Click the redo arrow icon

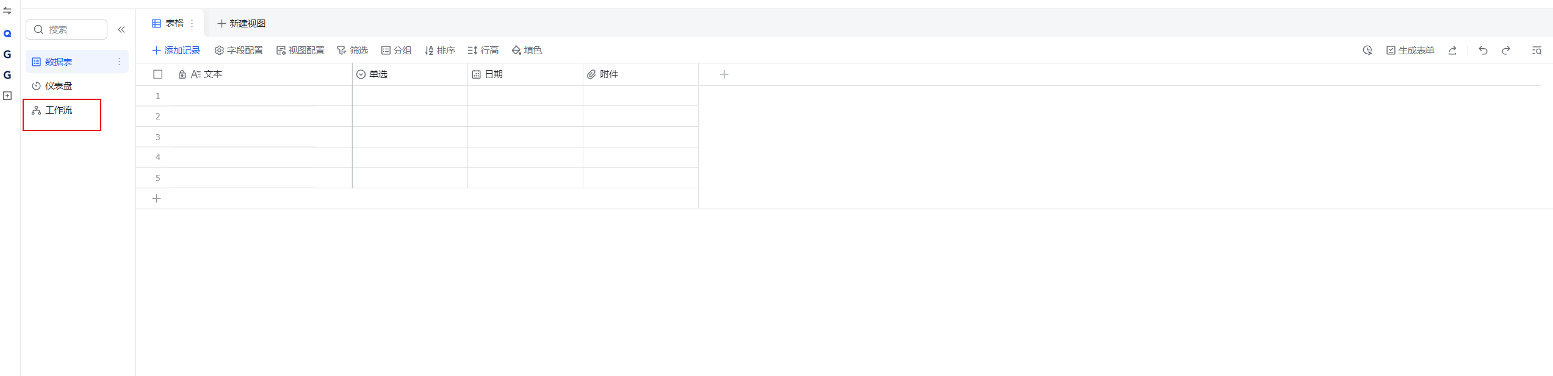1506,51
